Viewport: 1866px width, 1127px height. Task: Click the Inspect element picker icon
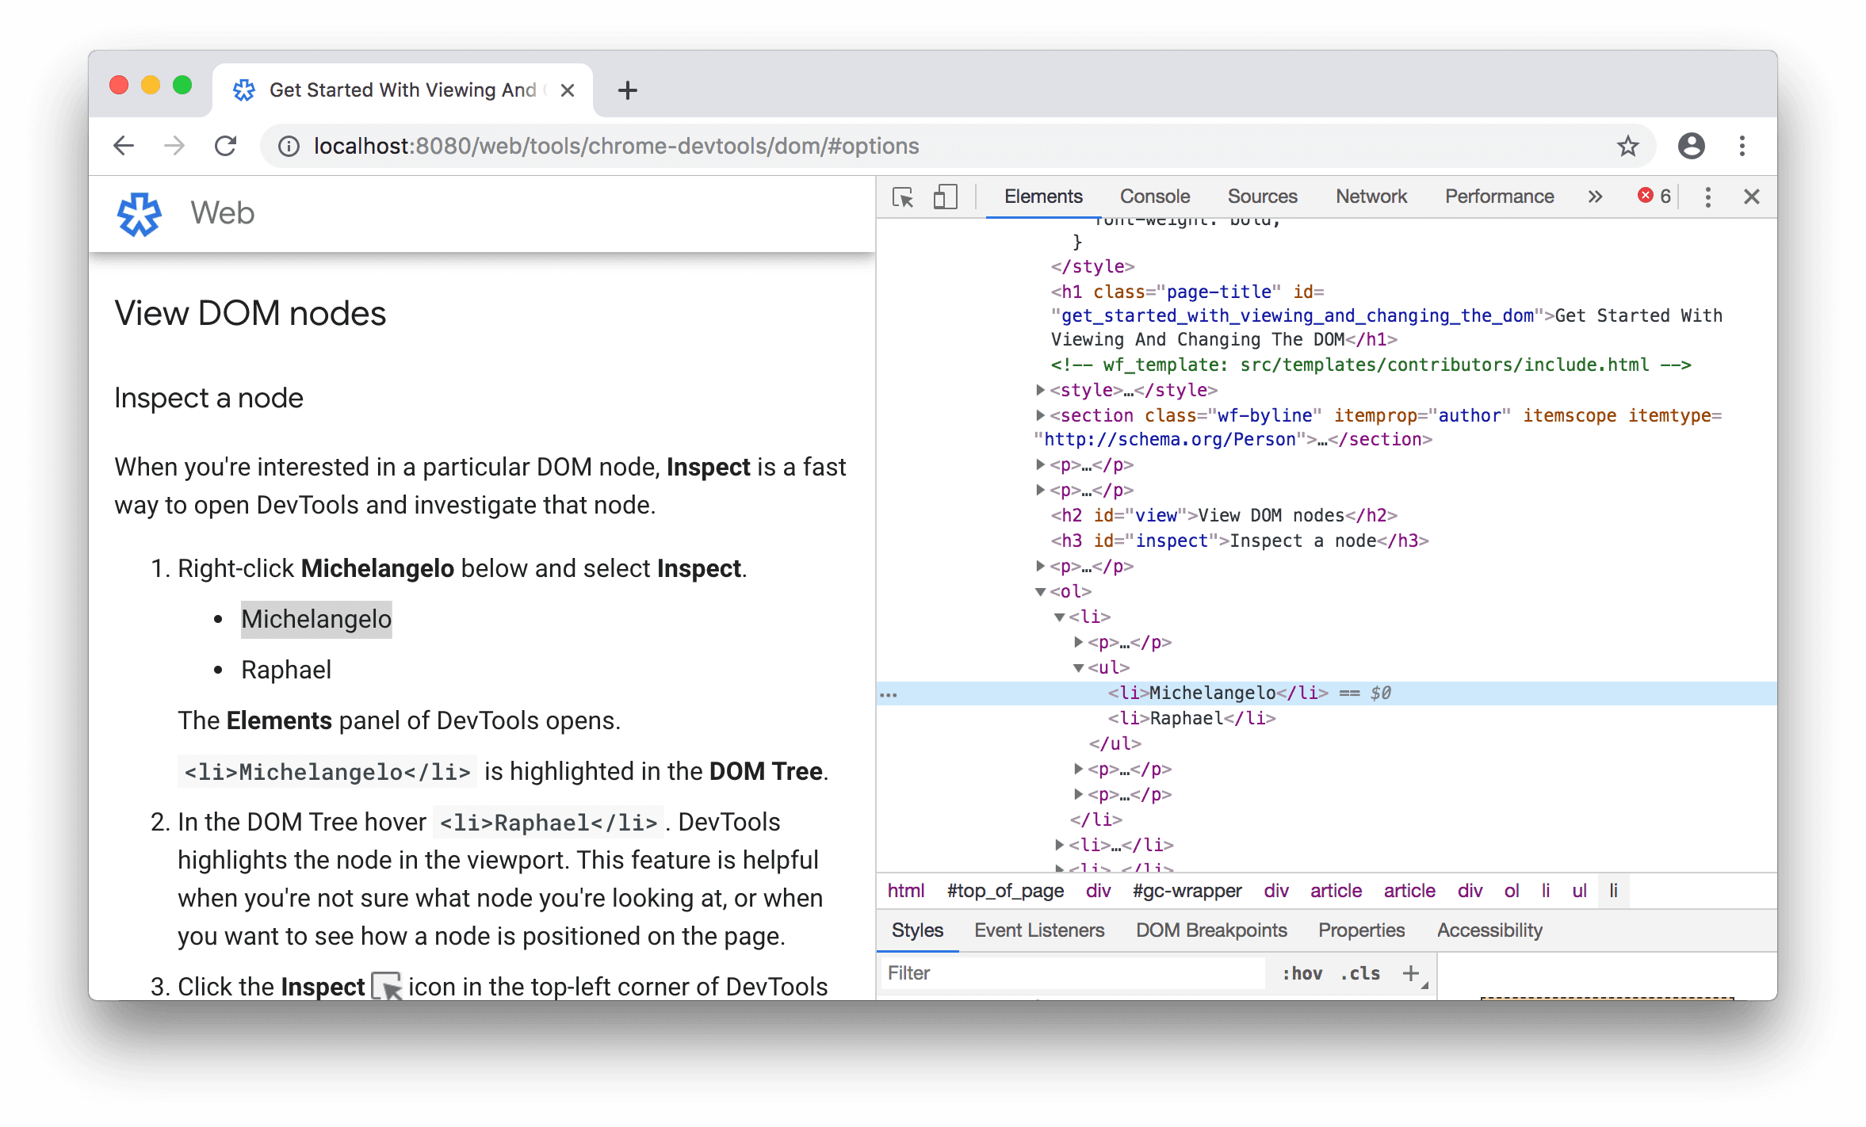[x=905, y=196]
